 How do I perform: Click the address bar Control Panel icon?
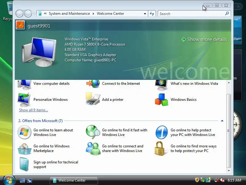(x=40, y=14)
